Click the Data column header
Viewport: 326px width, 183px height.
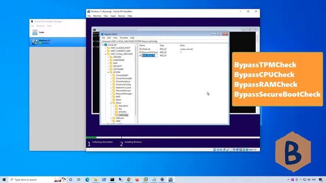click(x=182, y=45)
